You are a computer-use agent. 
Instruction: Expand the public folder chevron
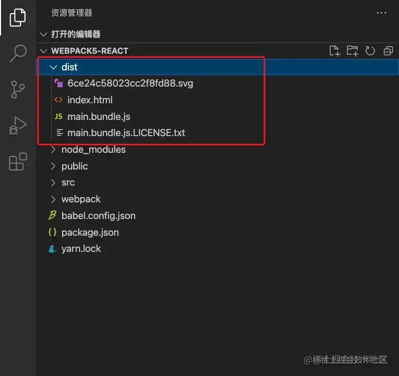point(53,166)
